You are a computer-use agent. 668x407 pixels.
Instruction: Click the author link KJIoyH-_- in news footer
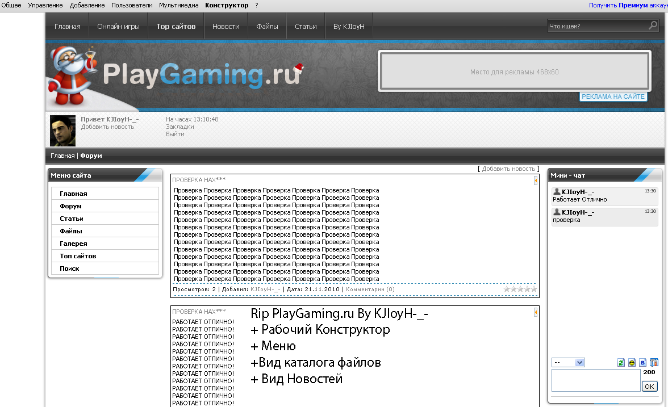265,289
